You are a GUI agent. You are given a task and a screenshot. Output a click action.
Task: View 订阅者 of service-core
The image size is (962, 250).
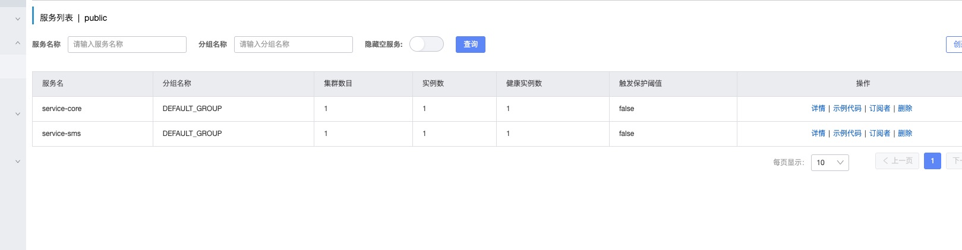coord(879,109)
